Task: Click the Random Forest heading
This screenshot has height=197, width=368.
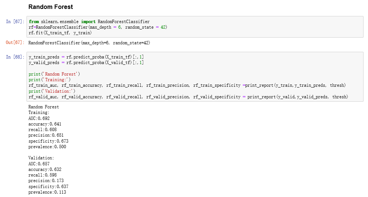Action: pos(50,7)
